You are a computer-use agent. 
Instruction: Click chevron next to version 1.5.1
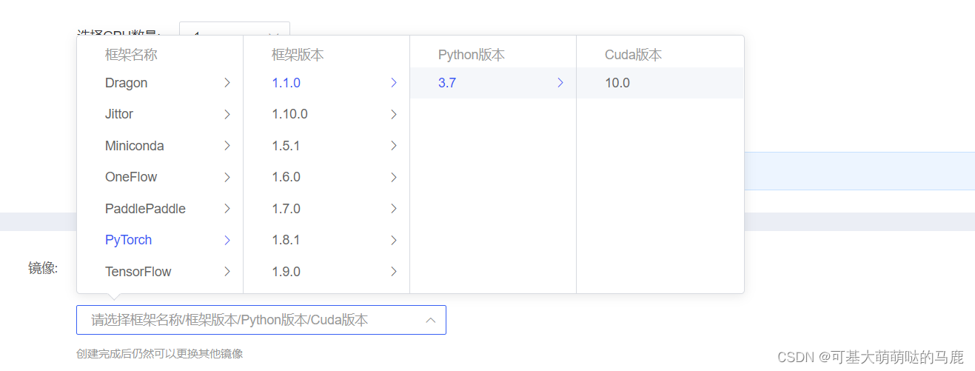point(394,146)
